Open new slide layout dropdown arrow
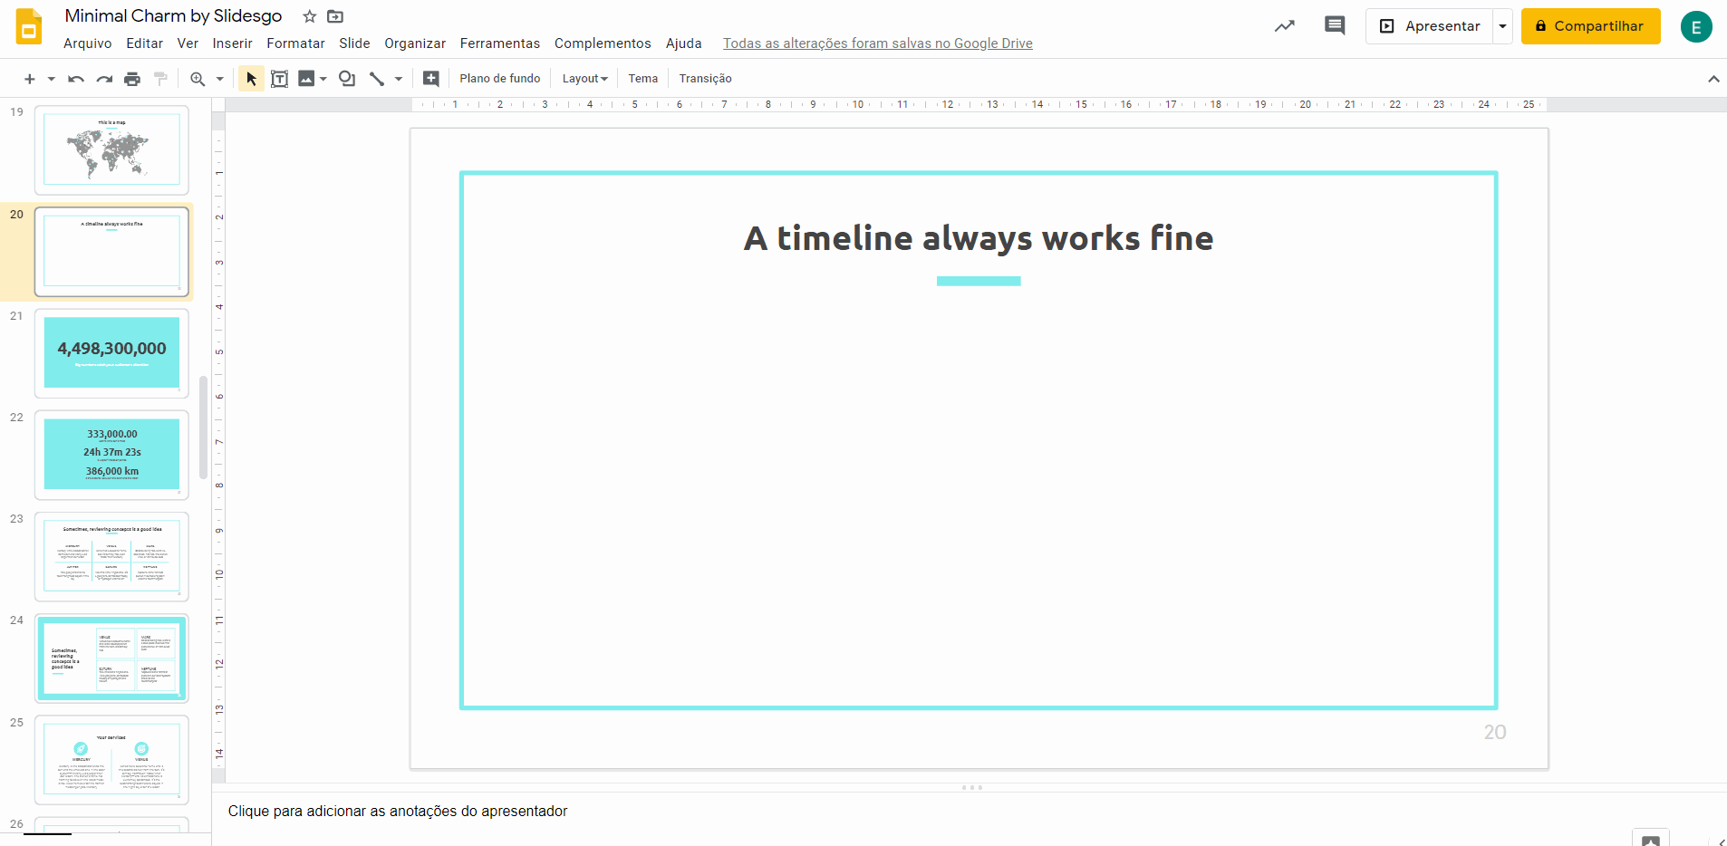The width and height of the screenshot is (1727, 846). tap(52, 79)
